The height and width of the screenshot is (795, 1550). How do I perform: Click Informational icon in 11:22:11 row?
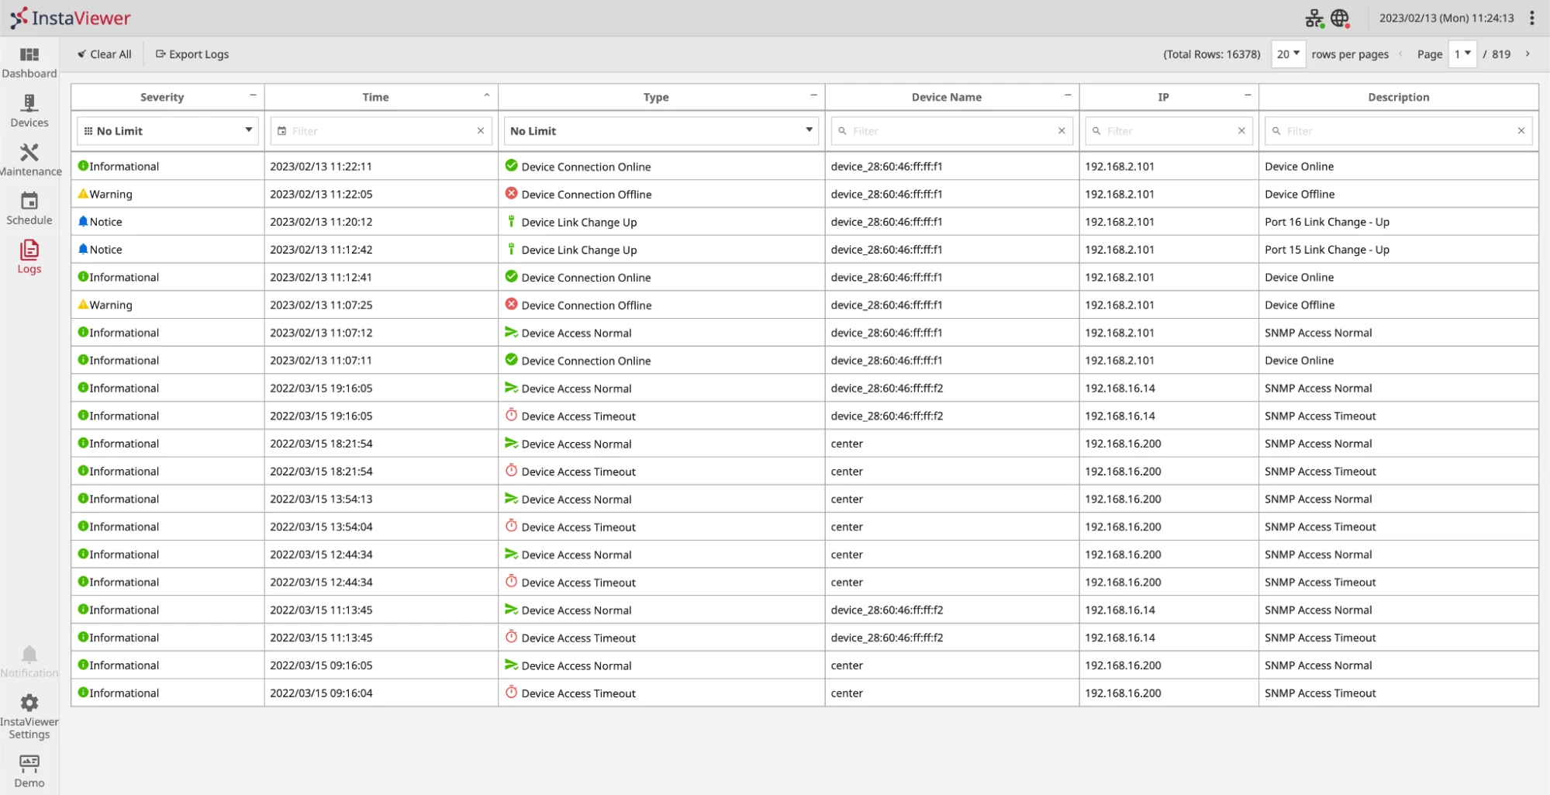coord(83,165)
